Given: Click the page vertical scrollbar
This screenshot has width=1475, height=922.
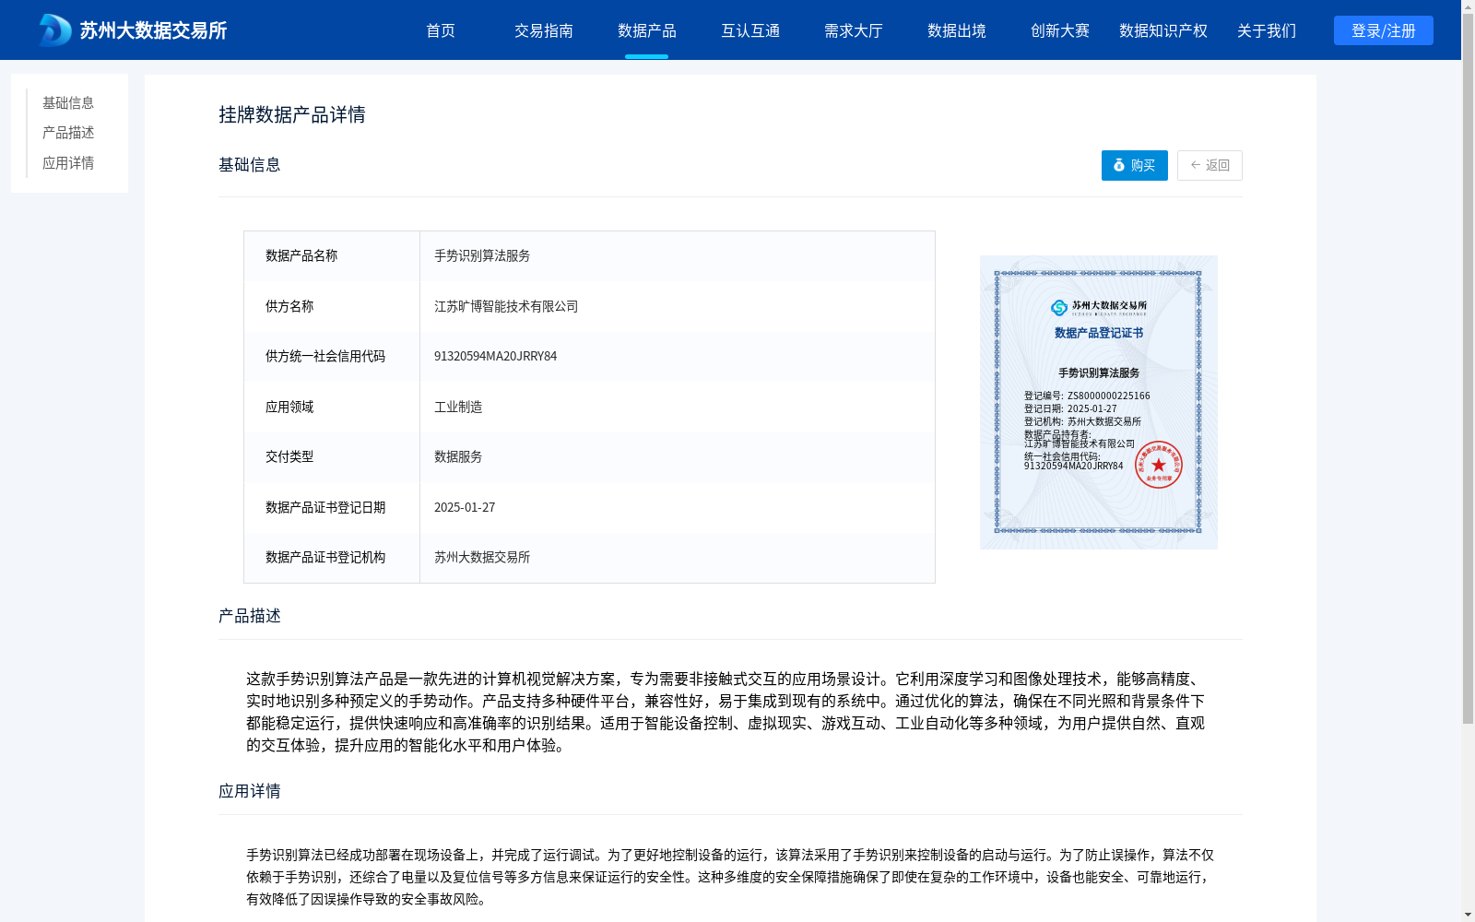Looking at the screenshot, I should (x=1468, y=369).
